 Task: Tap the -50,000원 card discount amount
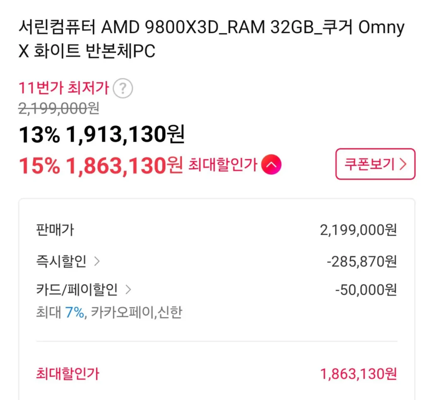click(366, 289)
